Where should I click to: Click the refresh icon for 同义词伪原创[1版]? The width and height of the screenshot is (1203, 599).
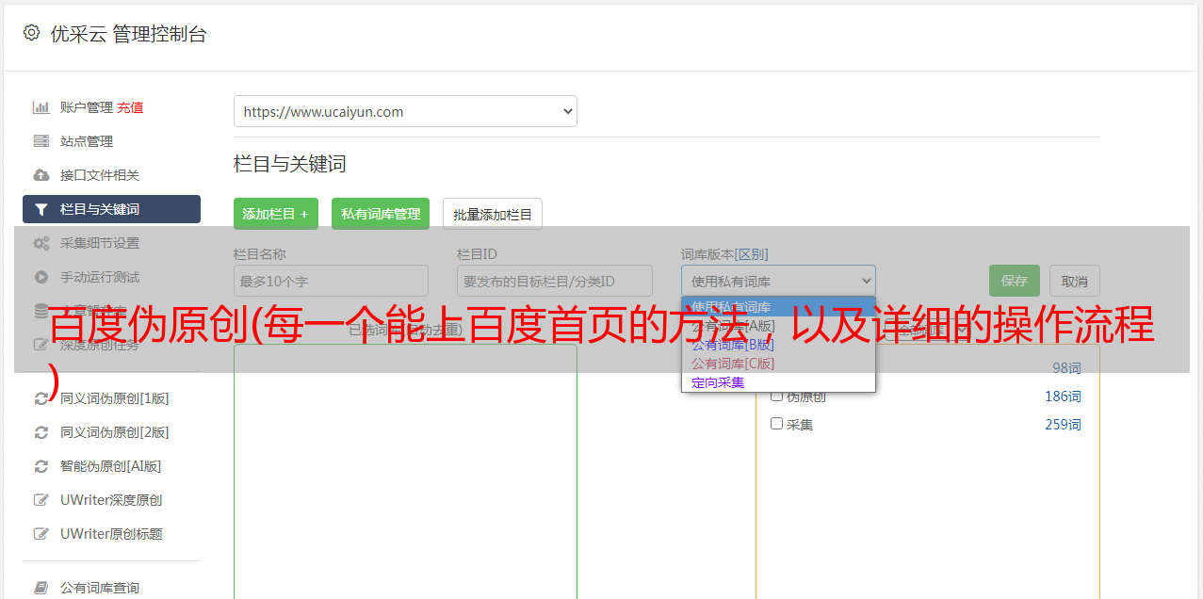coord(41,398)
